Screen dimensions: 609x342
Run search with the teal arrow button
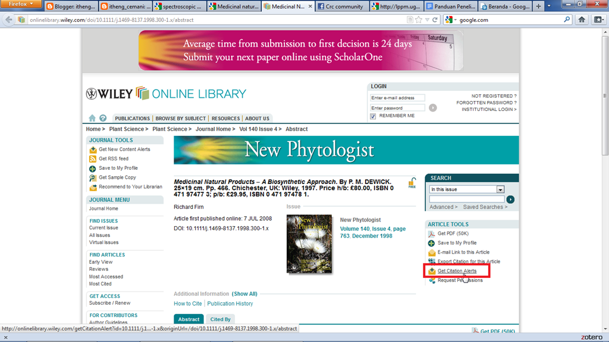[510, 199]
